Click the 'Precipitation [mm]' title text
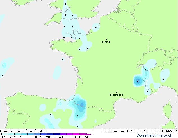Image resolution: width=178 pixels, height=138 pixels. click(x=18, y=131)
